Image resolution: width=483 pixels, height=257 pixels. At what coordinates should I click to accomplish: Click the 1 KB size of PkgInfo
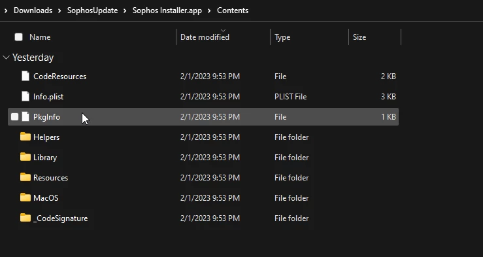pyautogui.click(x=388, y=117)
